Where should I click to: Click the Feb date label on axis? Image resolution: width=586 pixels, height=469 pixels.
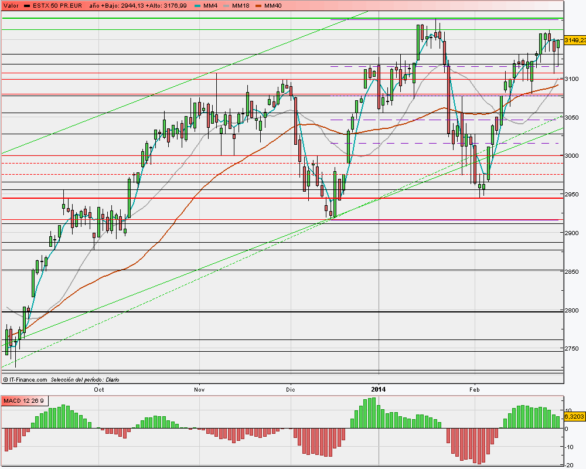474,390
